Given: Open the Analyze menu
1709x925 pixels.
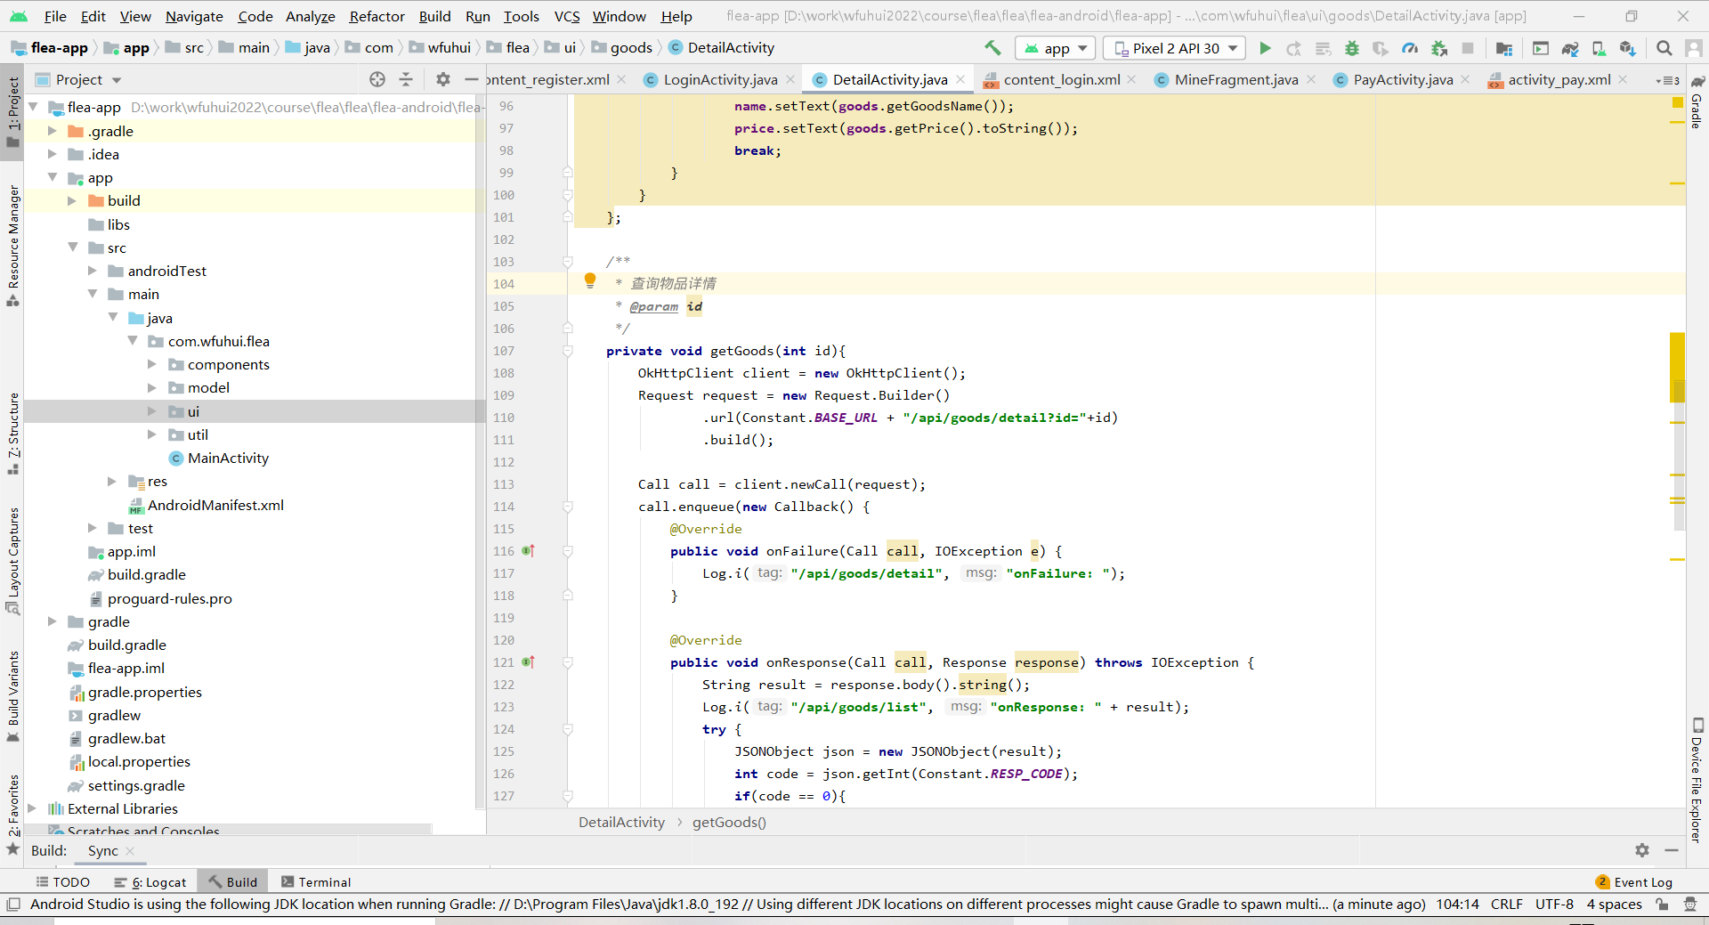Looking at the screenshot, I should click(310, 16).
